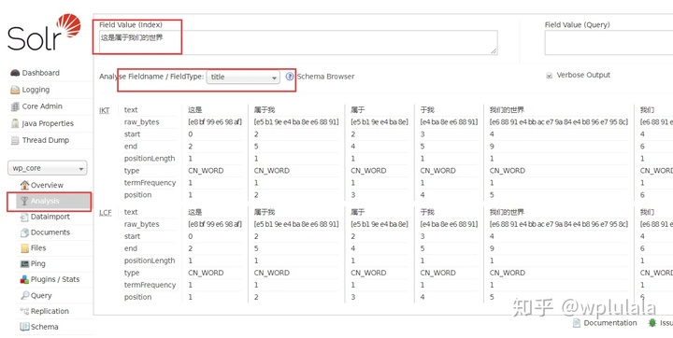Image resolution: width=673 pixels, height=338 pixels.
Task: Open the Dashboard icon in sidebar
Action: pyautogui.click(x=15, y=73)
